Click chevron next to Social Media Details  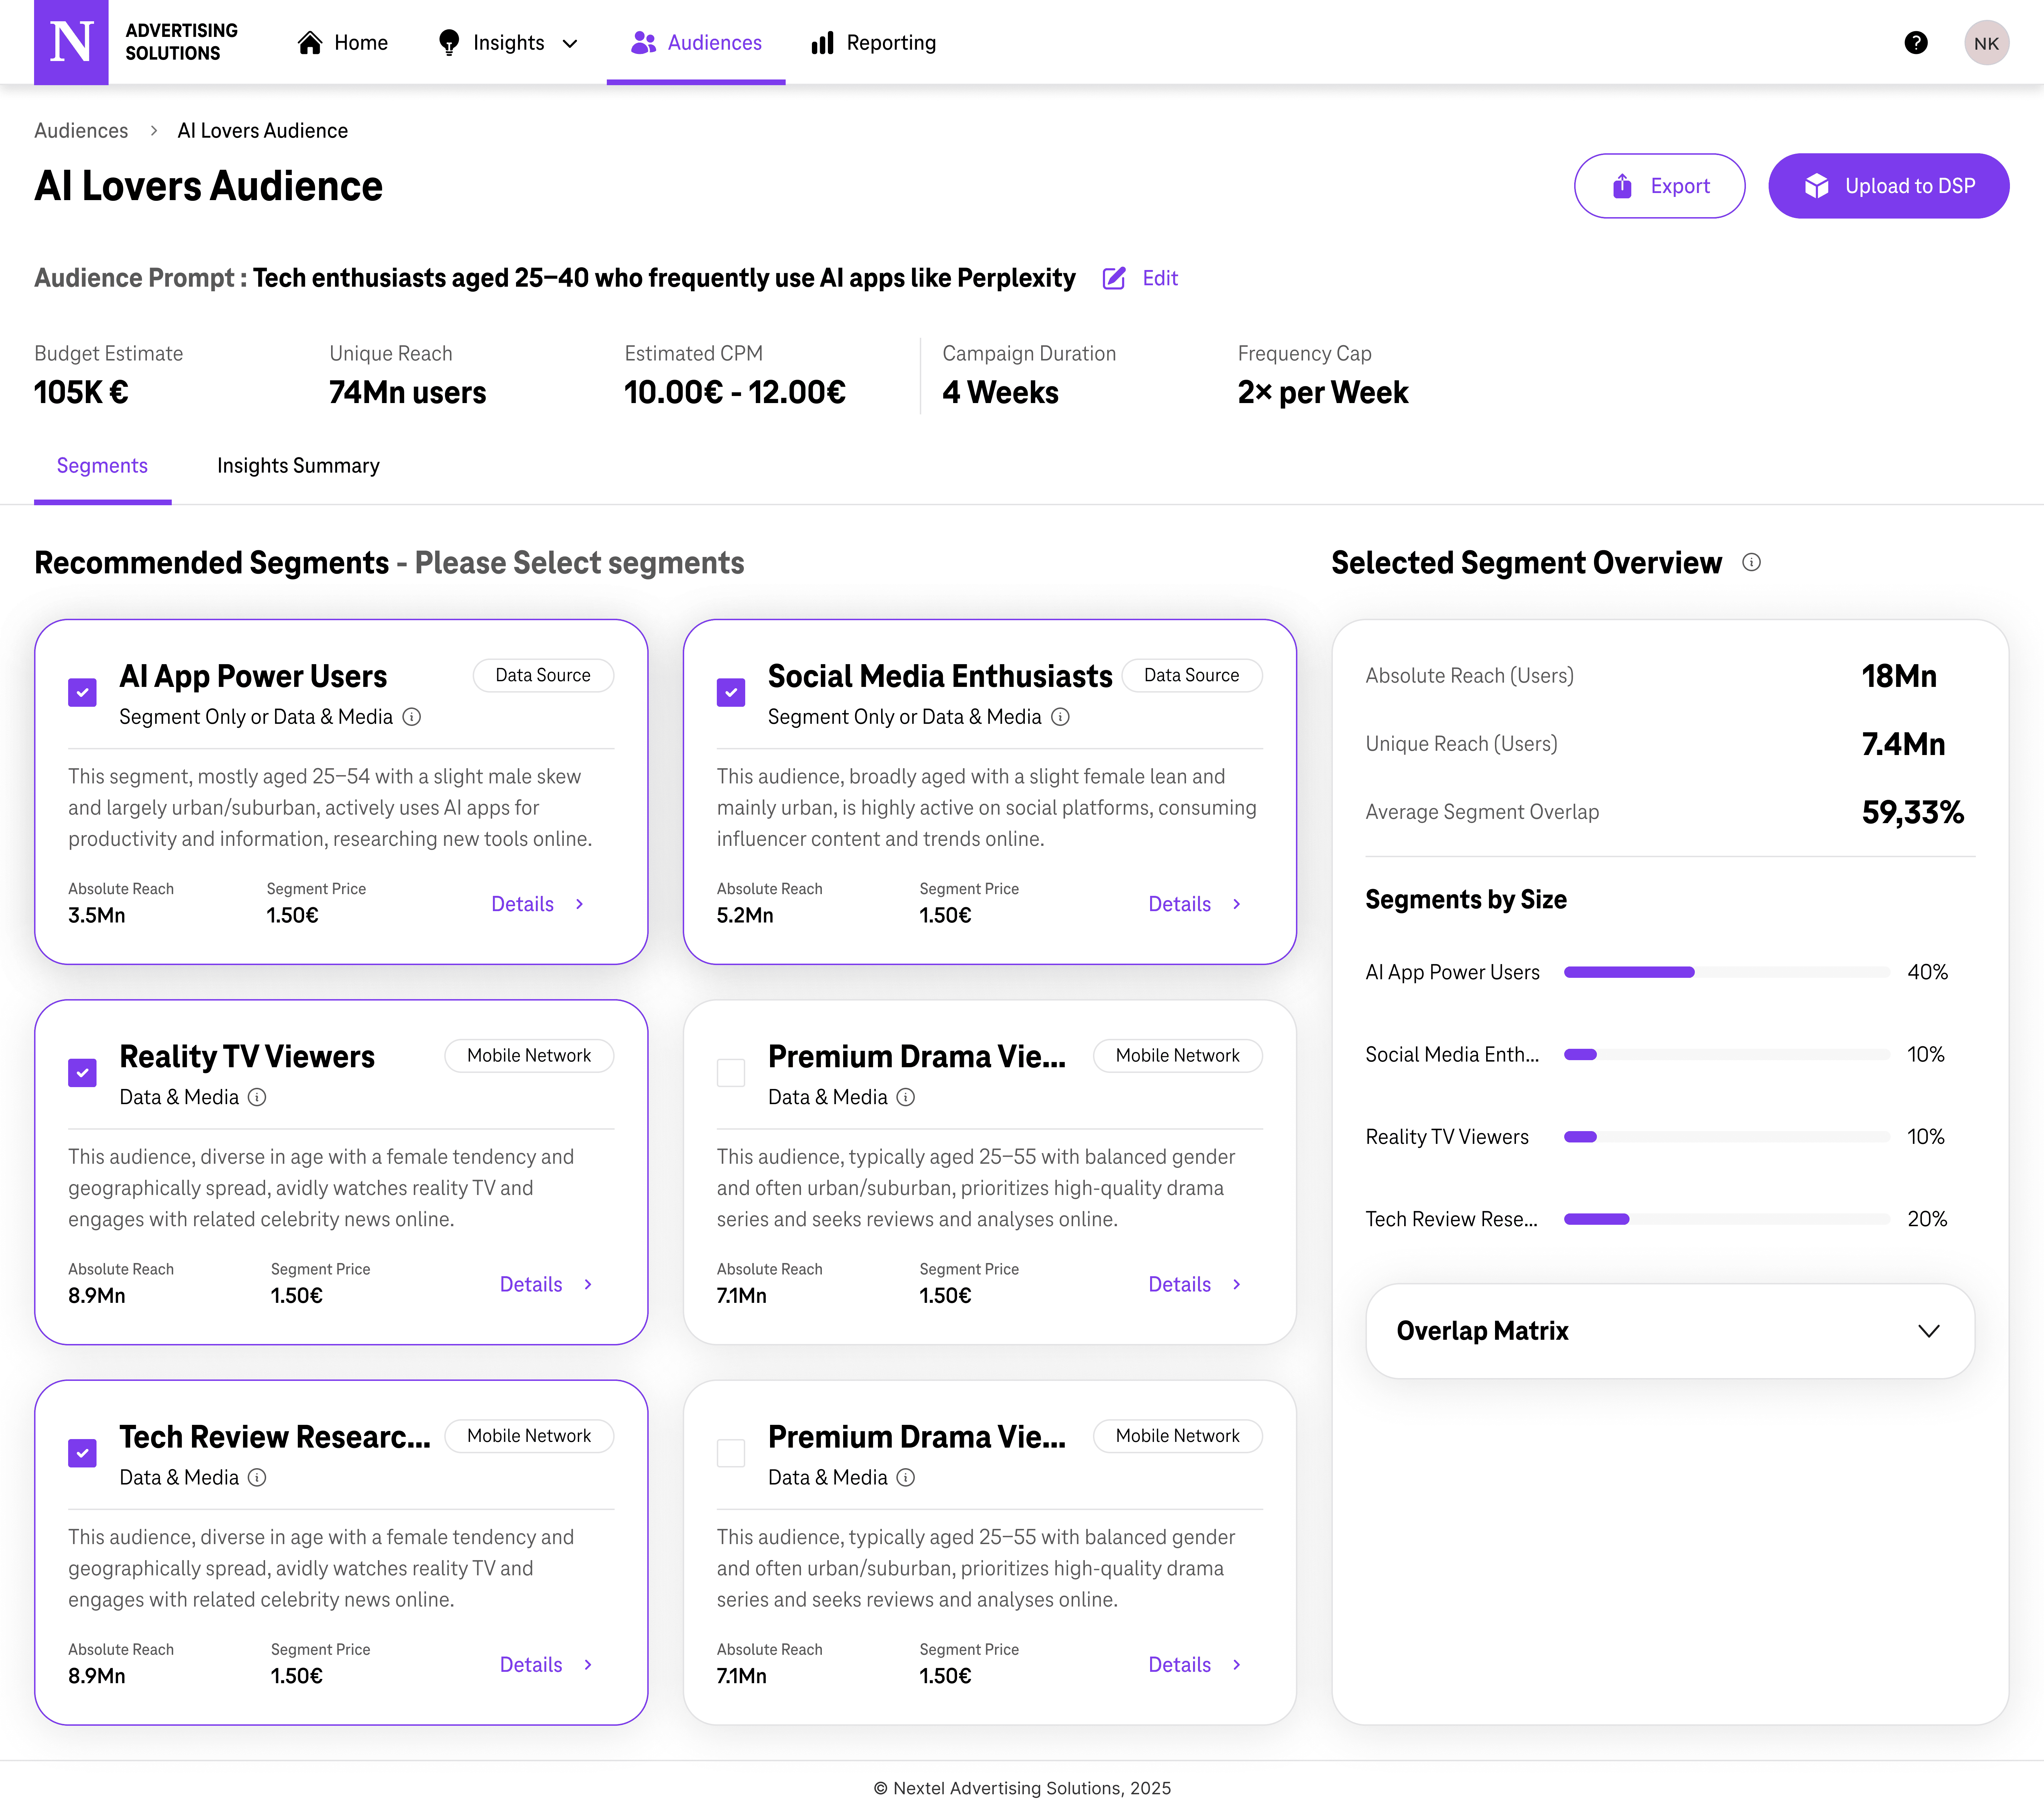[1237, 904]
